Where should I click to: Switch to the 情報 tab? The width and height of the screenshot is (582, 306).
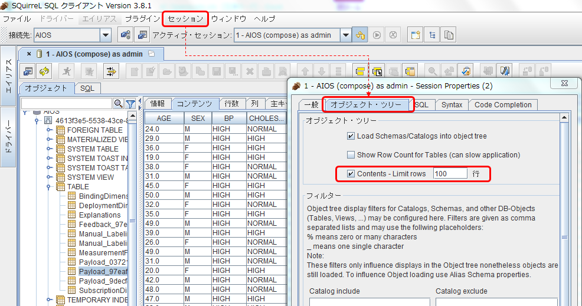pyautogui.click(x=158, y=104)
